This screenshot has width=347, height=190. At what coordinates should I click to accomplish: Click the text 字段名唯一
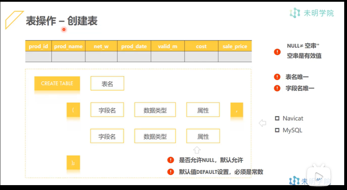[300, 88]
